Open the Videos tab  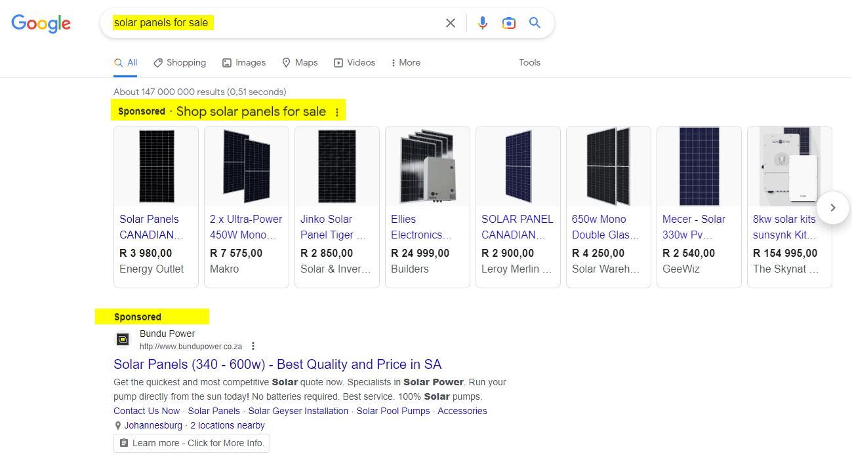tap(354, 63)
